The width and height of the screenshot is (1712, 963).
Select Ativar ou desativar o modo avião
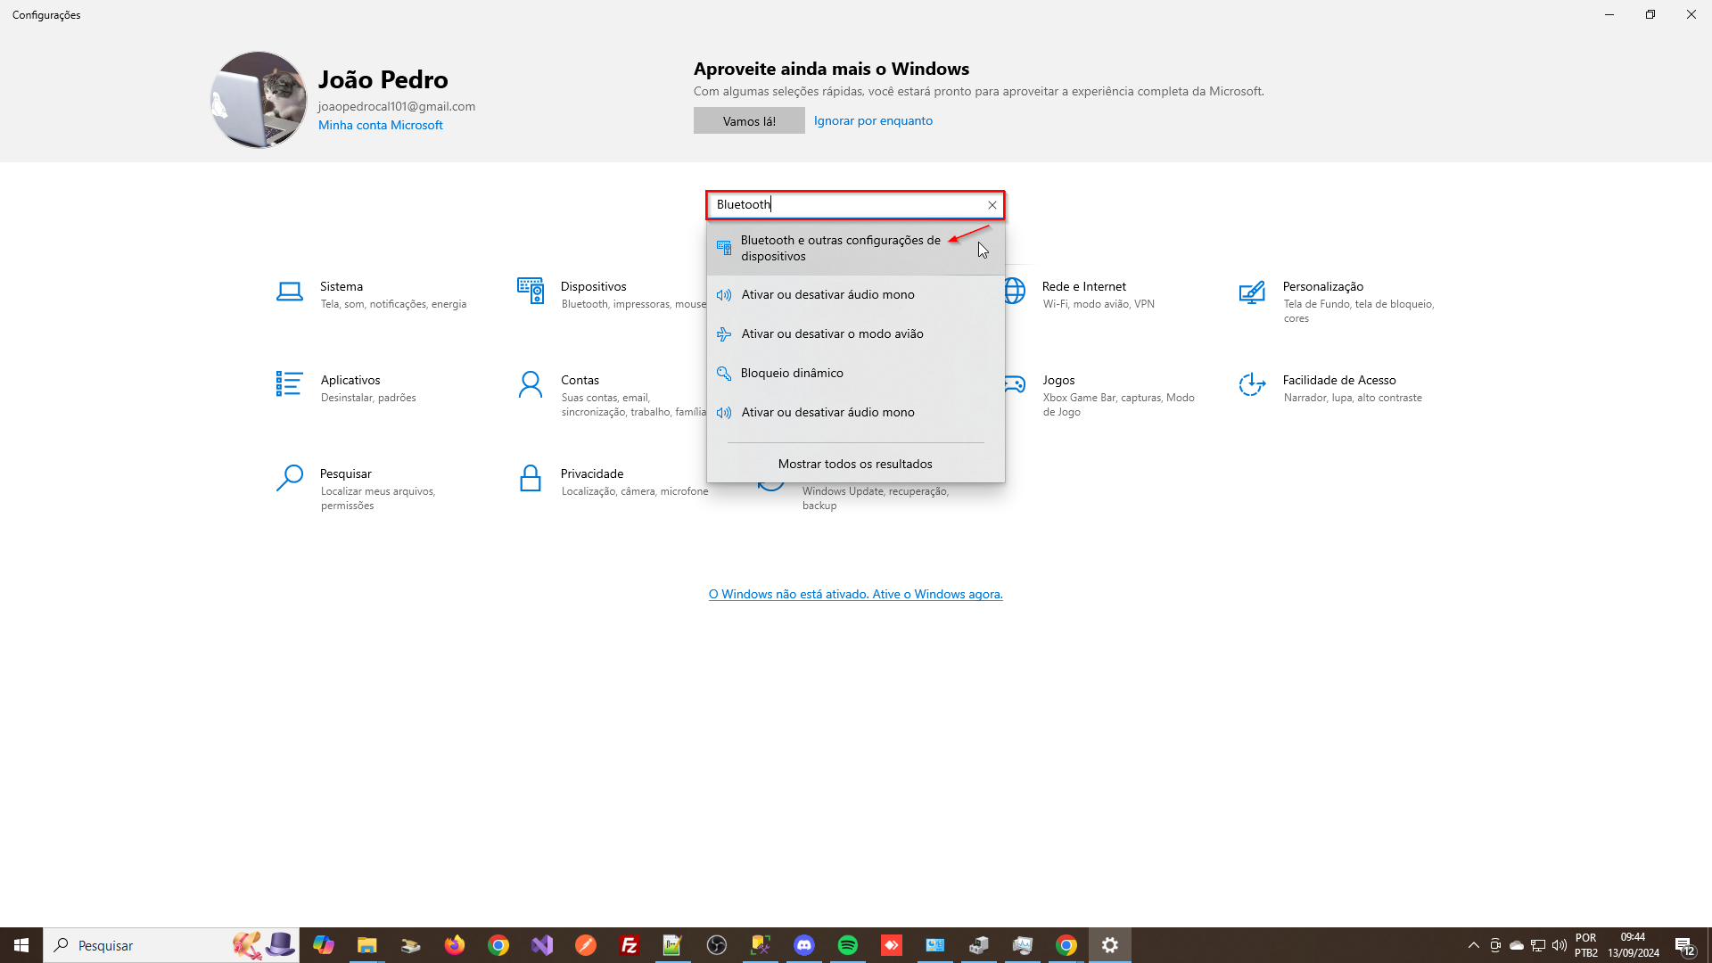855,334
